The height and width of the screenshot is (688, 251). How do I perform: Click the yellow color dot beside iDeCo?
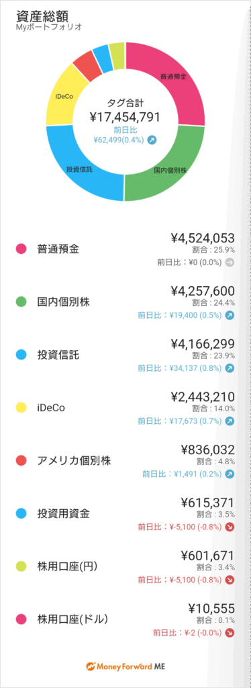21,408
